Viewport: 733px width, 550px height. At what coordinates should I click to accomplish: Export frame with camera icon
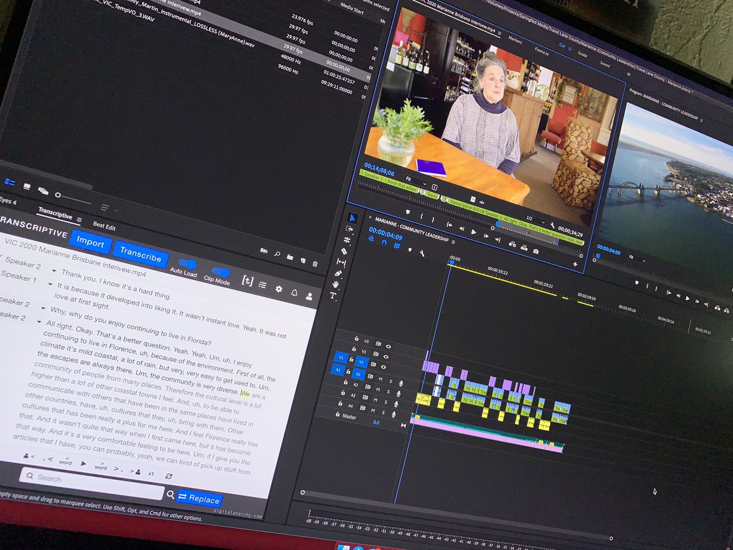coord(536,251)
